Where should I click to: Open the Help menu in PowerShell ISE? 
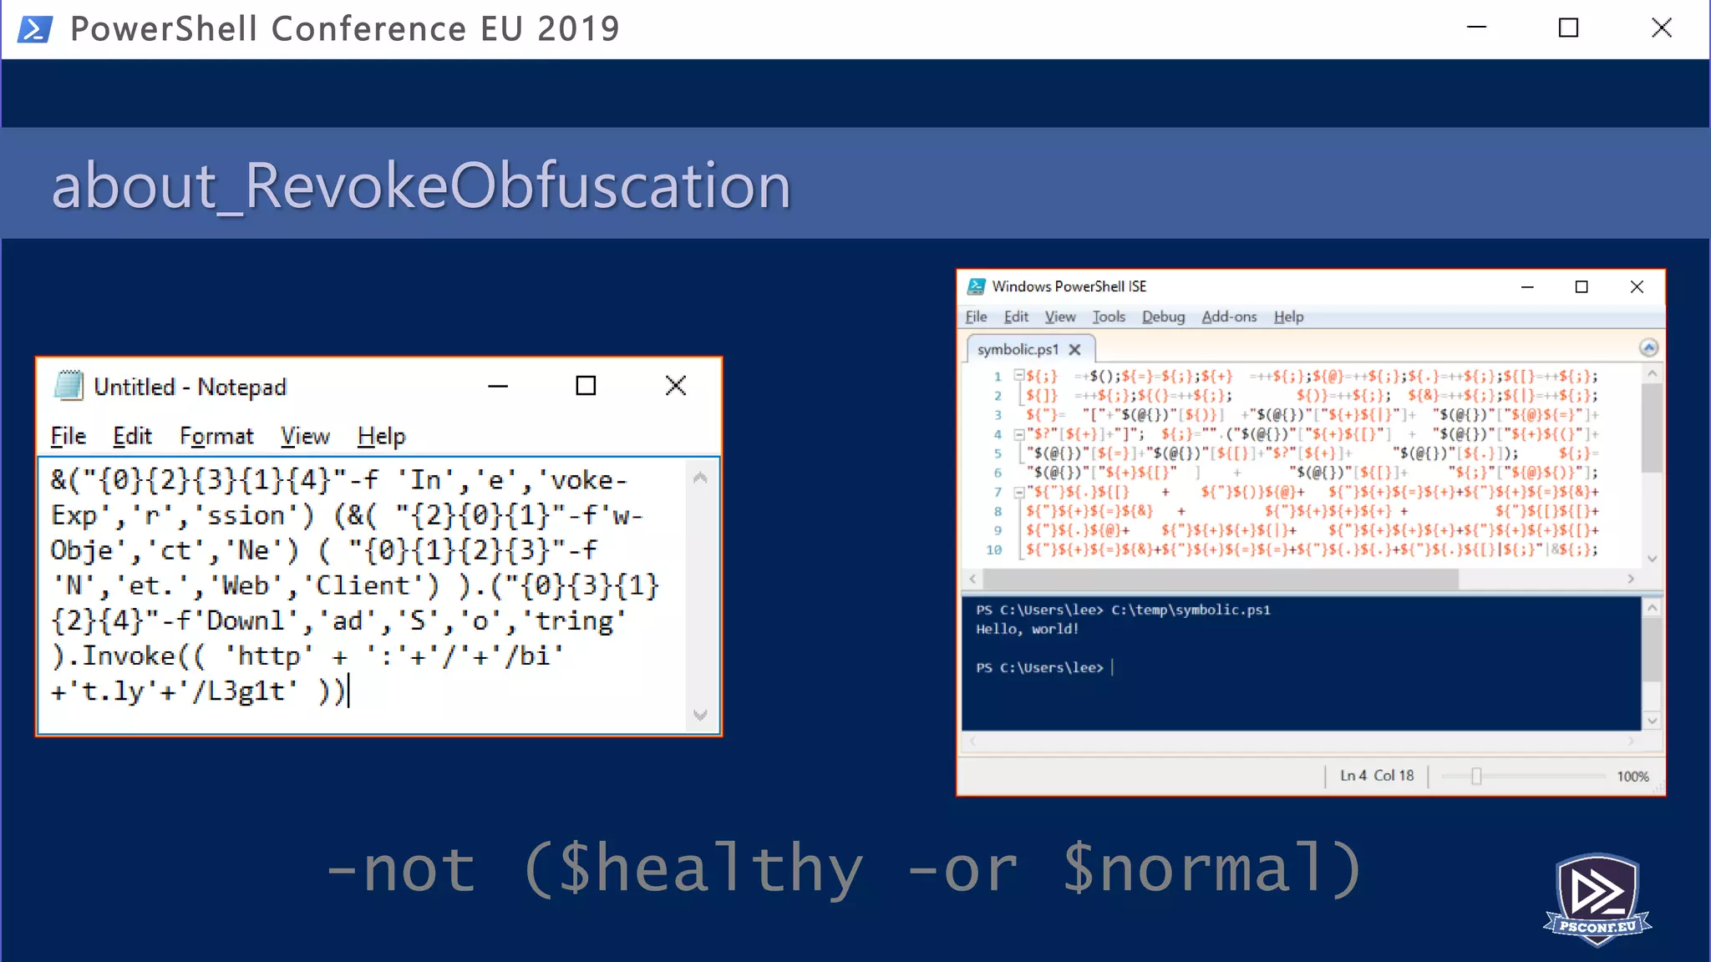click(x=1288, y=316)
